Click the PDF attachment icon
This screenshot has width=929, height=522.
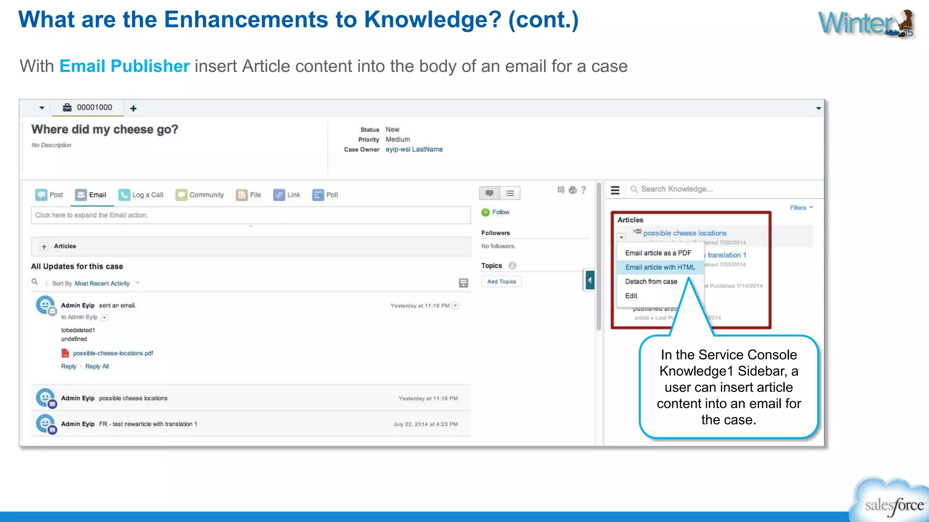pyautogui.click(x=65, y=353)
